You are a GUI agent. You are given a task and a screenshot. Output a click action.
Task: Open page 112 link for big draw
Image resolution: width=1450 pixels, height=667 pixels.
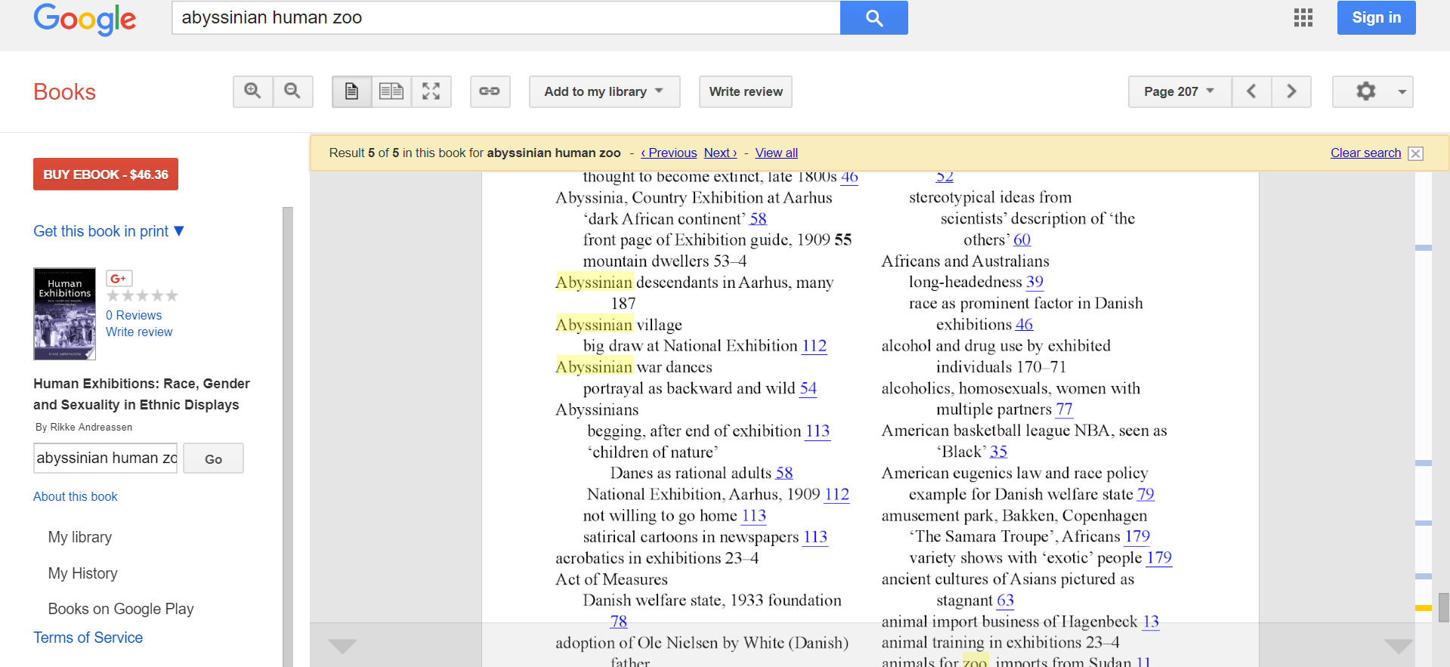[814, 346]
